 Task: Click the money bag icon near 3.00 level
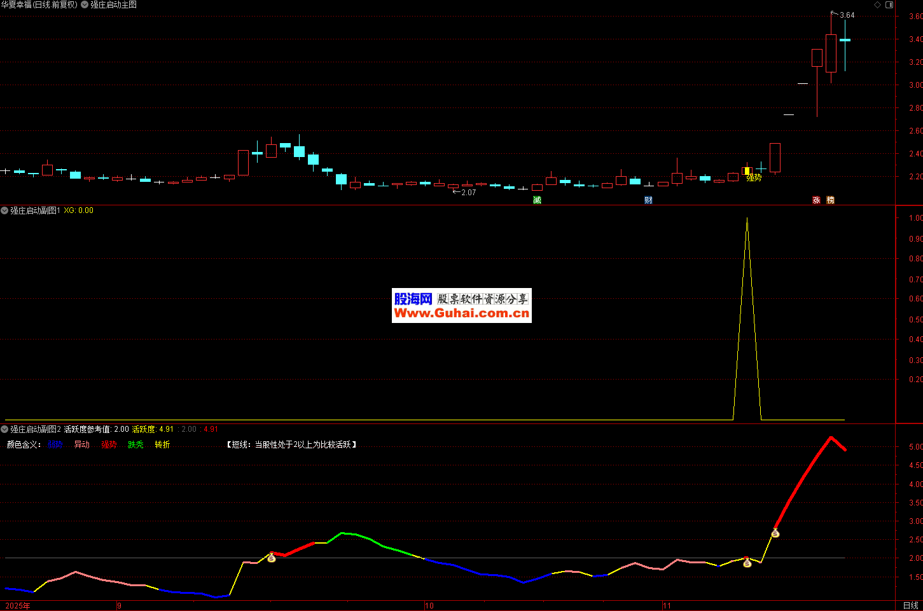point(775,533)
